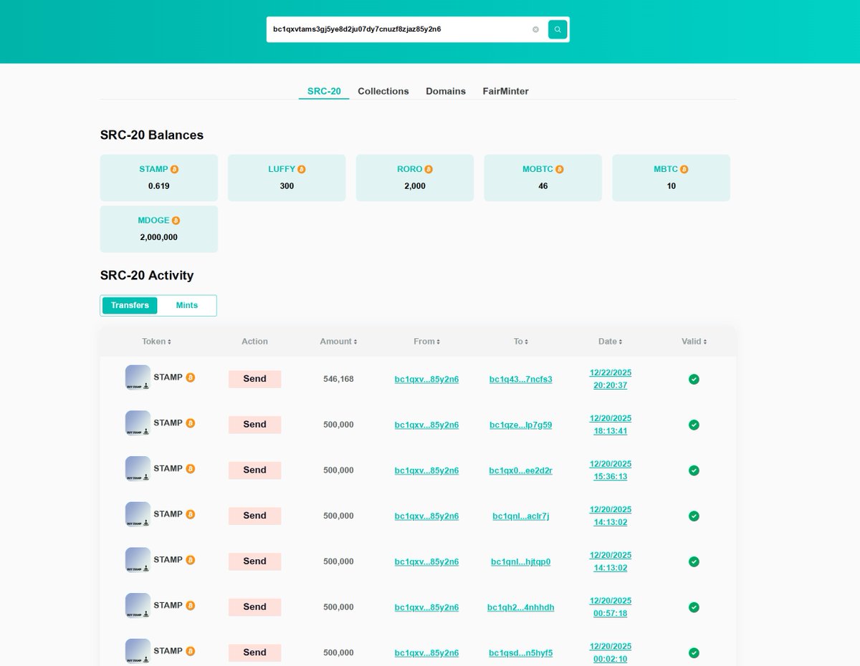
Task: Open recipient address bc1qsd...n5hyf5
Action: [x=521, y=653]
